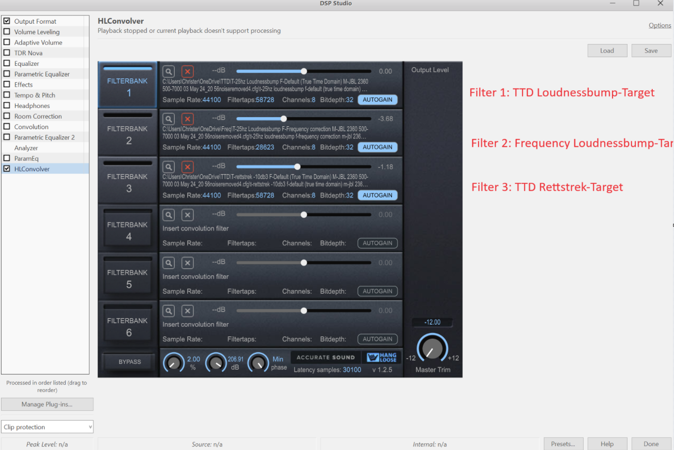674x450 pixels.
Task: Browse for a filter in Filterbank 2
Action: 168,119
